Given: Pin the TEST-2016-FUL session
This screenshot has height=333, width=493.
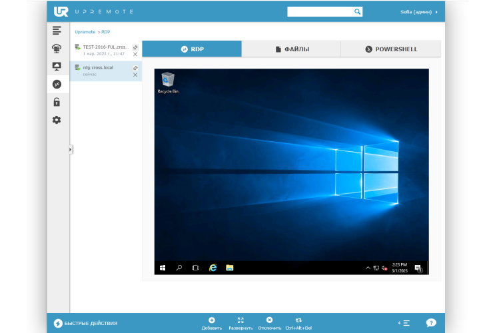Looking at the screenshot, I should 135,47.
